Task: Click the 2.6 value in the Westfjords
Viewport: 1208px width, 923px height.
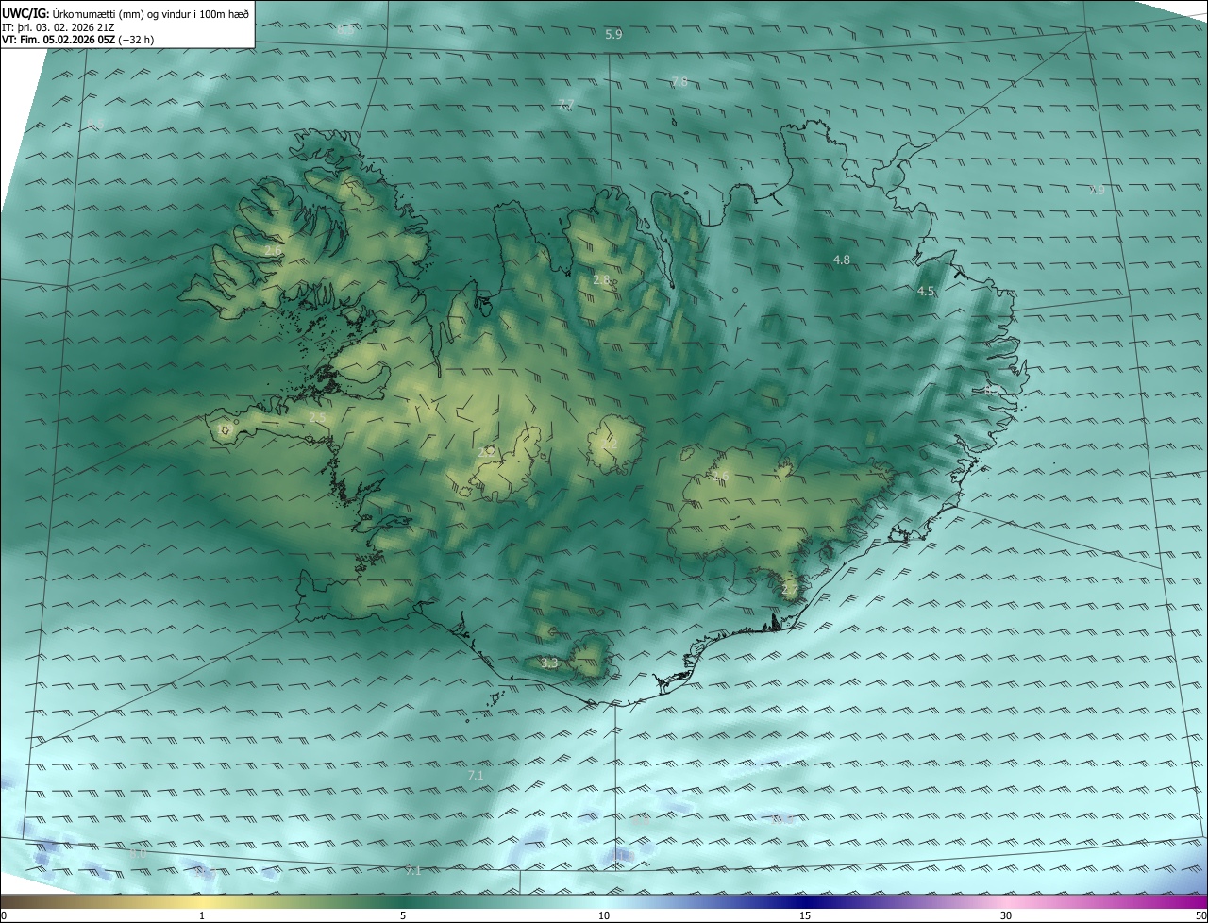Action: tap(272, 251)
